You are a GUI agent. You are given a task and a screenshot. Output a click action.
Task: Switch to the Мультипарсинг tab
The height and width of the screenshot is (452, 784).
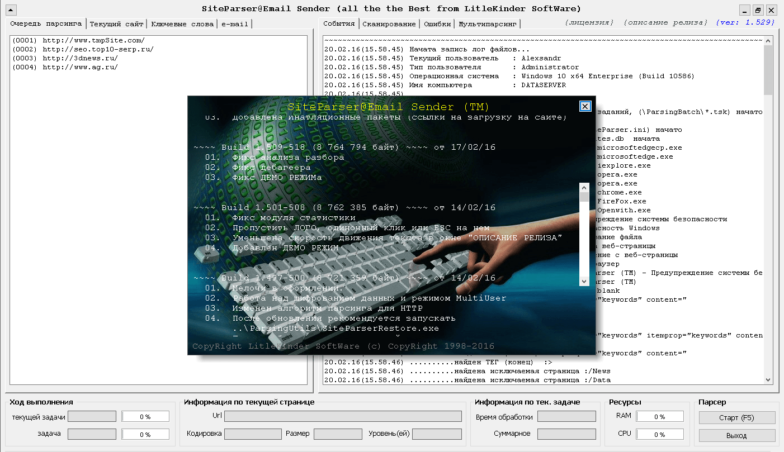[x=488, y=24]
